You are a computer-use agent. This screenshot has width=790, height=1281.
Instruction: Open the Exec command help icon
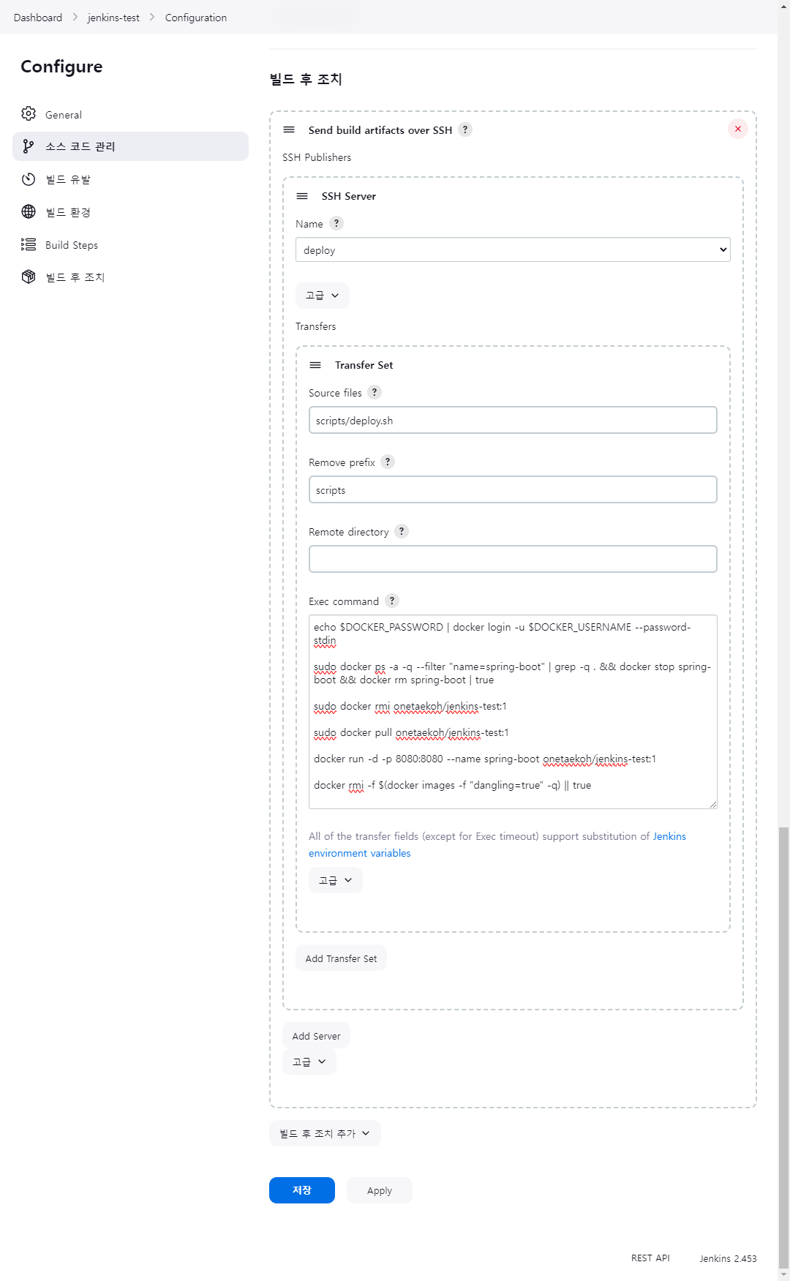392,601
